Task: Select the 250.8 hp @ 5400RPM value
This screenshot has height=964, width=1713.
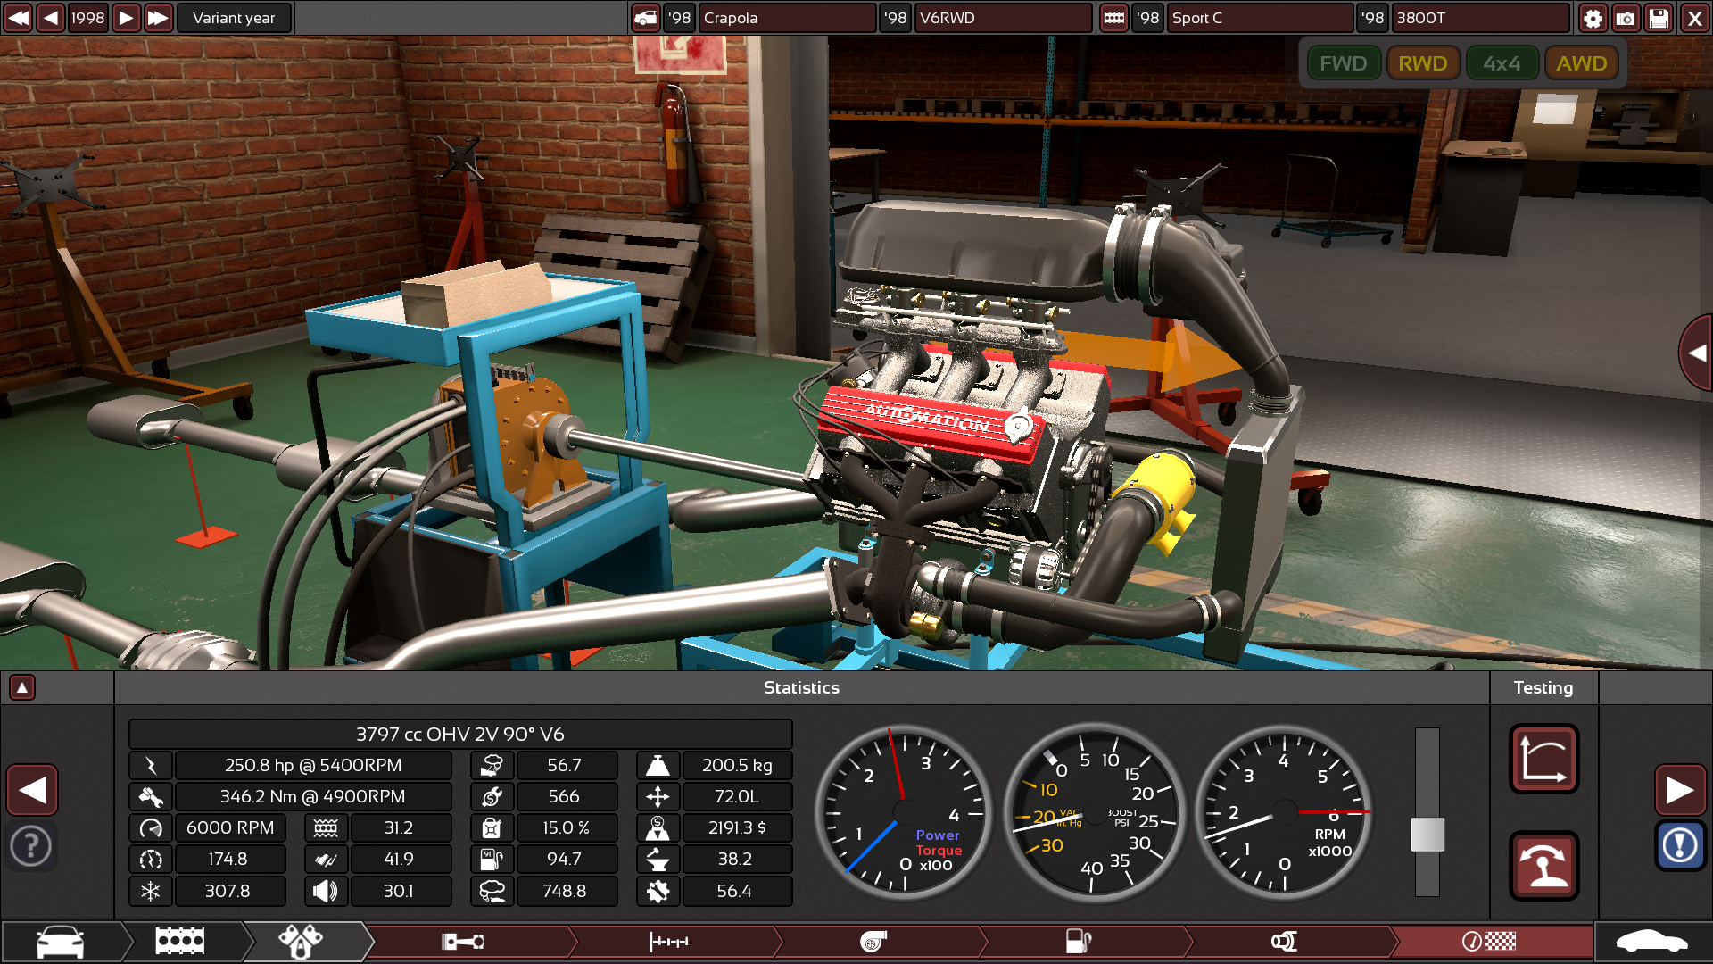Action: pyautogui.click(x=313, y=766)
